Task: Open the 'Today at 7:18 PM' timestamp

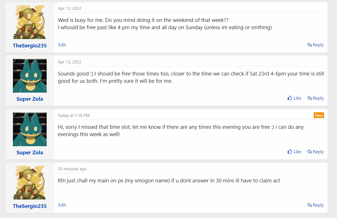Action: point(74,116)
